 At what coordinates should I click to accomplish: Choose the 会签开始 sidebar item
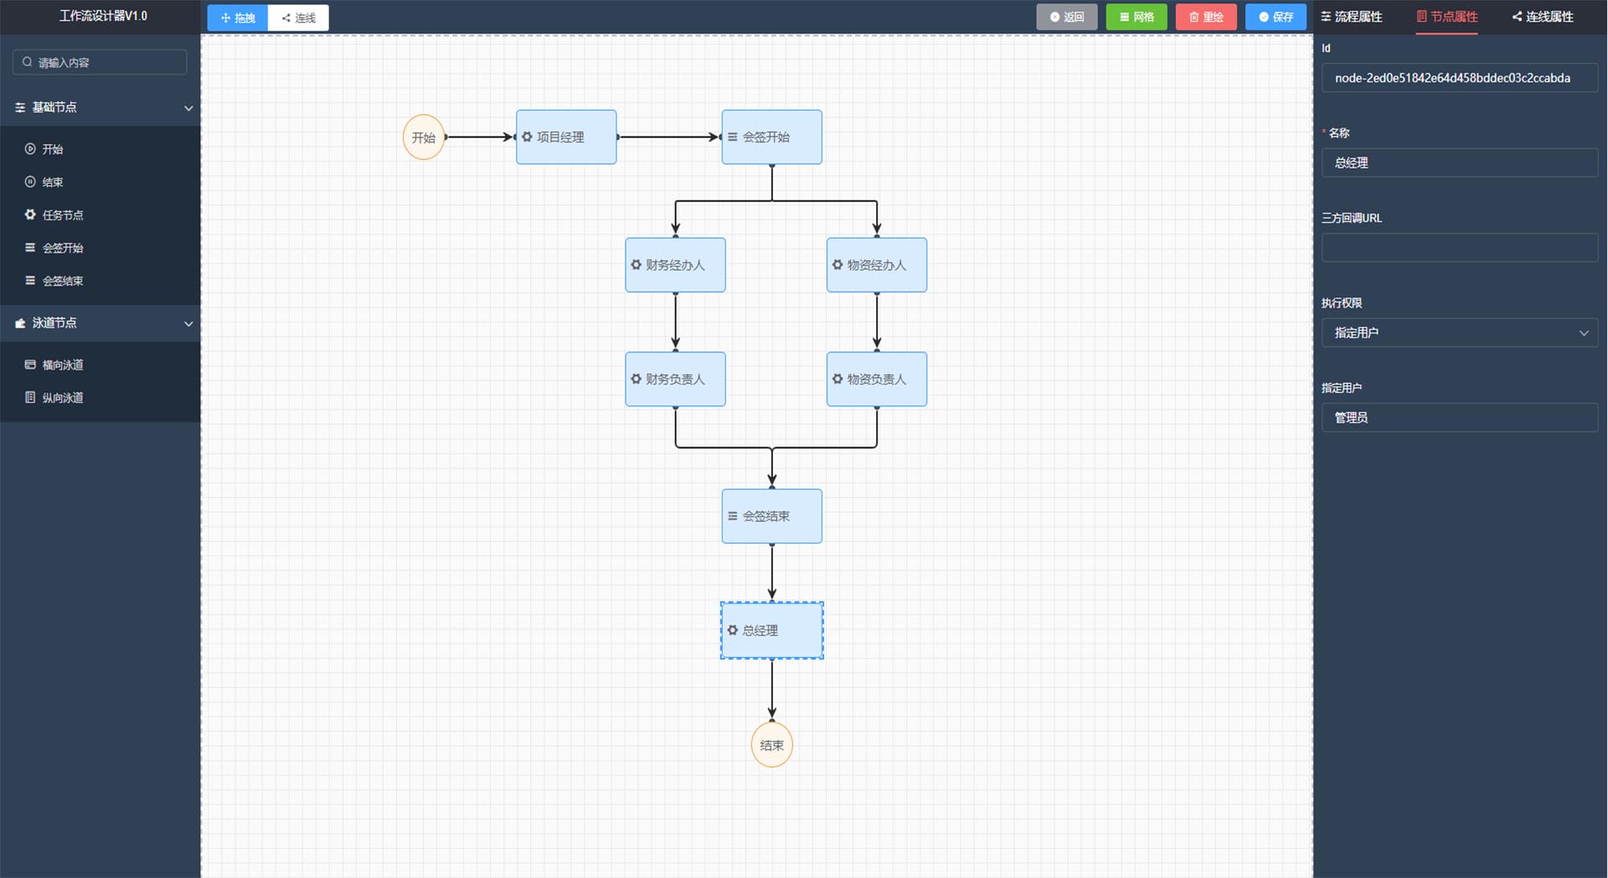tap(62, 248)
